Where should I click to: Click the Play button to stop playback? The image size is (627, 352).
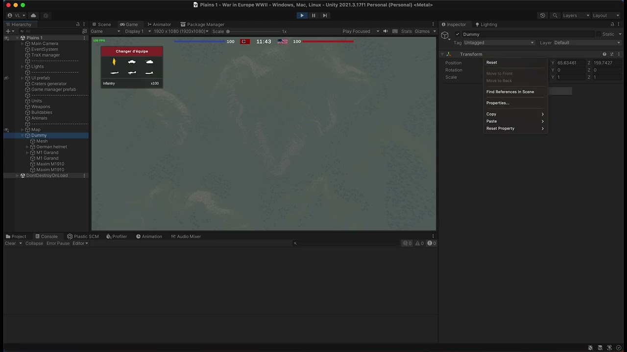pyautogui.click(x=302, y=15)
